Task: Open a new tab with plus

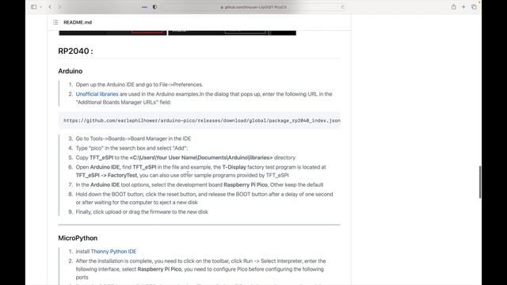Action: [463, 7]
